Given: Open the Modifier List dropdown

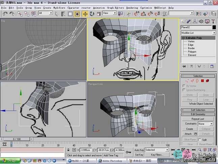Looking at the screenshot, I should pyautogui.click(x=198, y=33).
